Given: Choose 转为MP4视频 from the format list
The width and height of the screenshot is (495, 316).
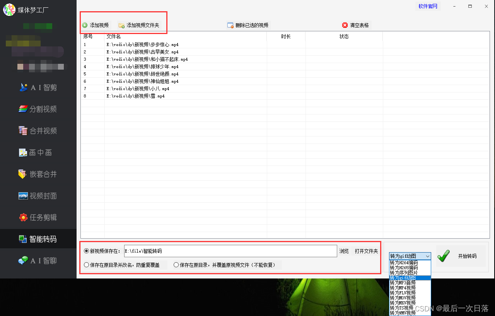Looking at the screenshot, I should pos(410,288).
